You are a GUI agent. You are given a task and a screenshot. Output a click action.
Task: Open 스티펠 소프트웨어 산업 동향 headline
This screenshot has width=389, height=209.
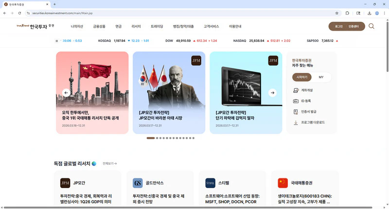click(x=232, y=199)
